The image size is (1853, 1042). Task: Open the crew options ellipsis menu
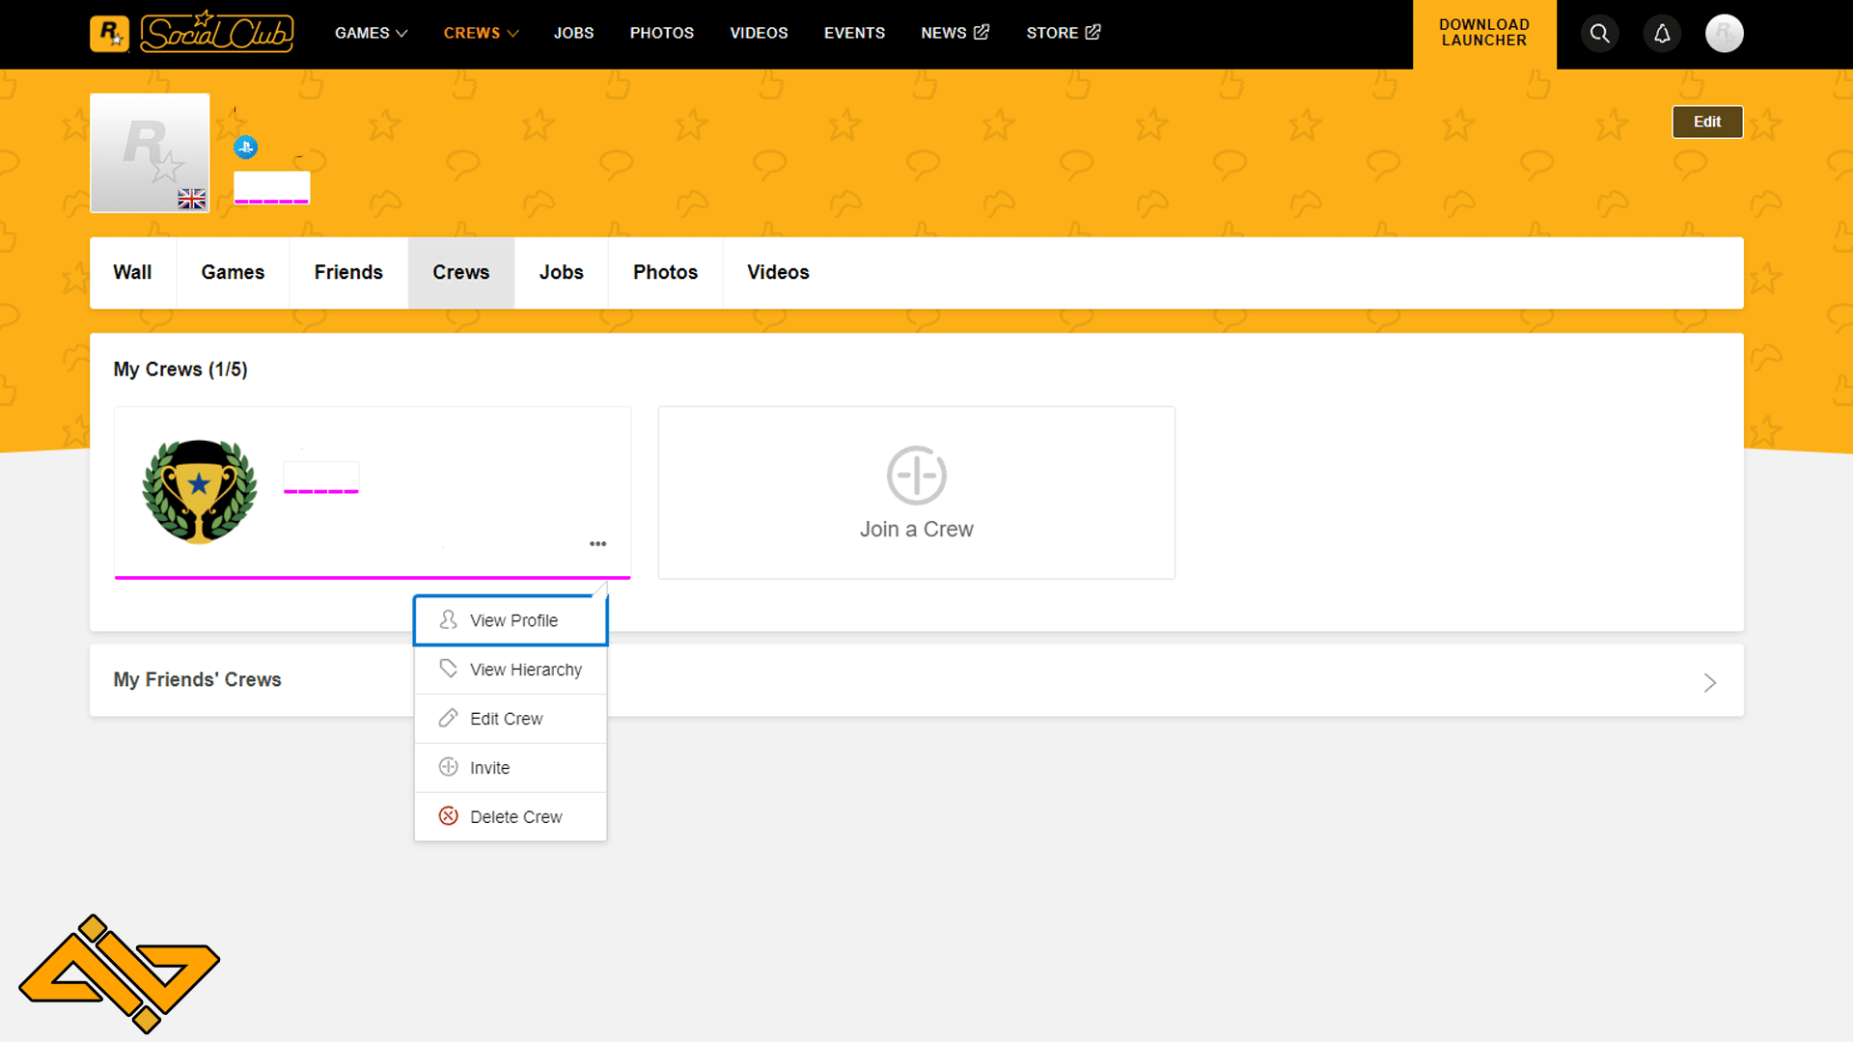click(598, 544)
